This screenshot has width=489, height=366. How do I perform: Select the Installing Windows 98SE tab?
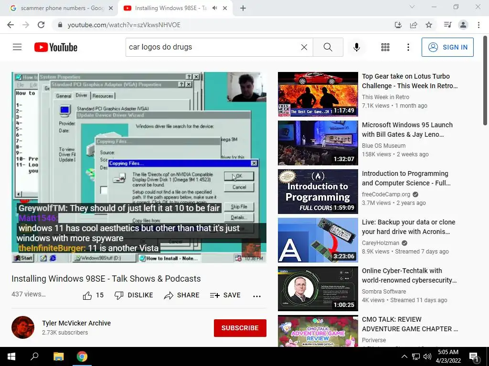(x=170, y=8)
